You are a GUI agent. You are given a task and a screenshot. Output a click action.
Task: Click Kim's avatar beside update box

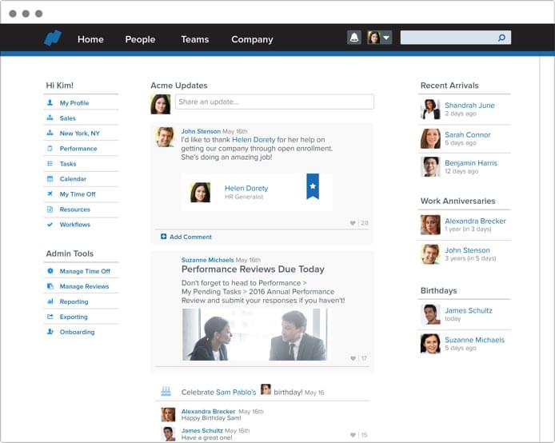(x=161, y=104)
